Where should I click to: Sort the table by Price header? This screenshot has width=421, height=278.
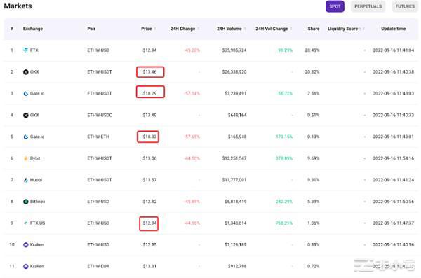click(147, 29)
